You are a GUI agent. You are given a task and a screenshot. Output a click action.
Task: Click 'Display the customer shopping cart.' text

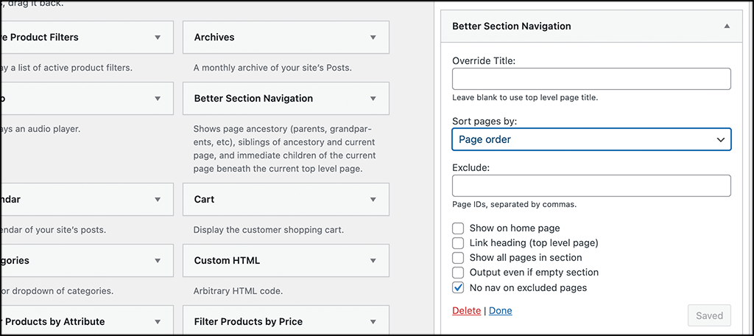269,230
